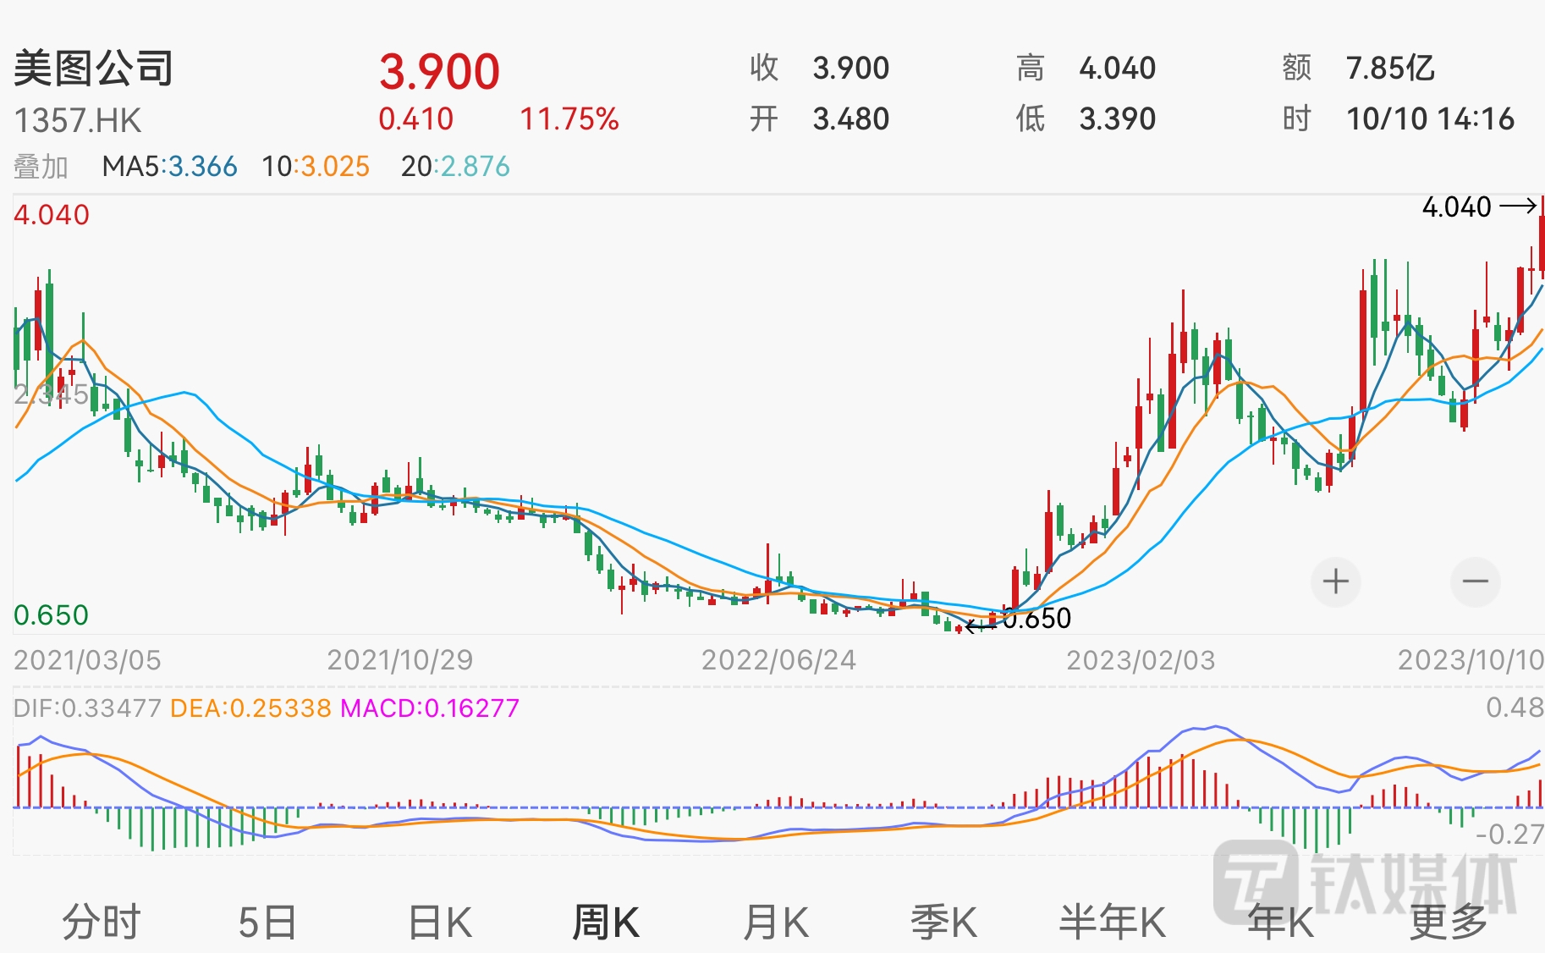Screen dimensions: 1545x953
Task: Tap the 4.040 highest price marker on chart
Action: [x=1457, y=207]
